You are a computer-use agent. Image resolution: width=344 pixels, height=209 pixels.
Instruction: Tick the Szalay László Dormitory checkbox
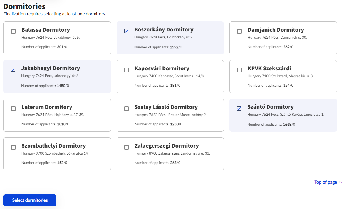[x=127, y=109]
